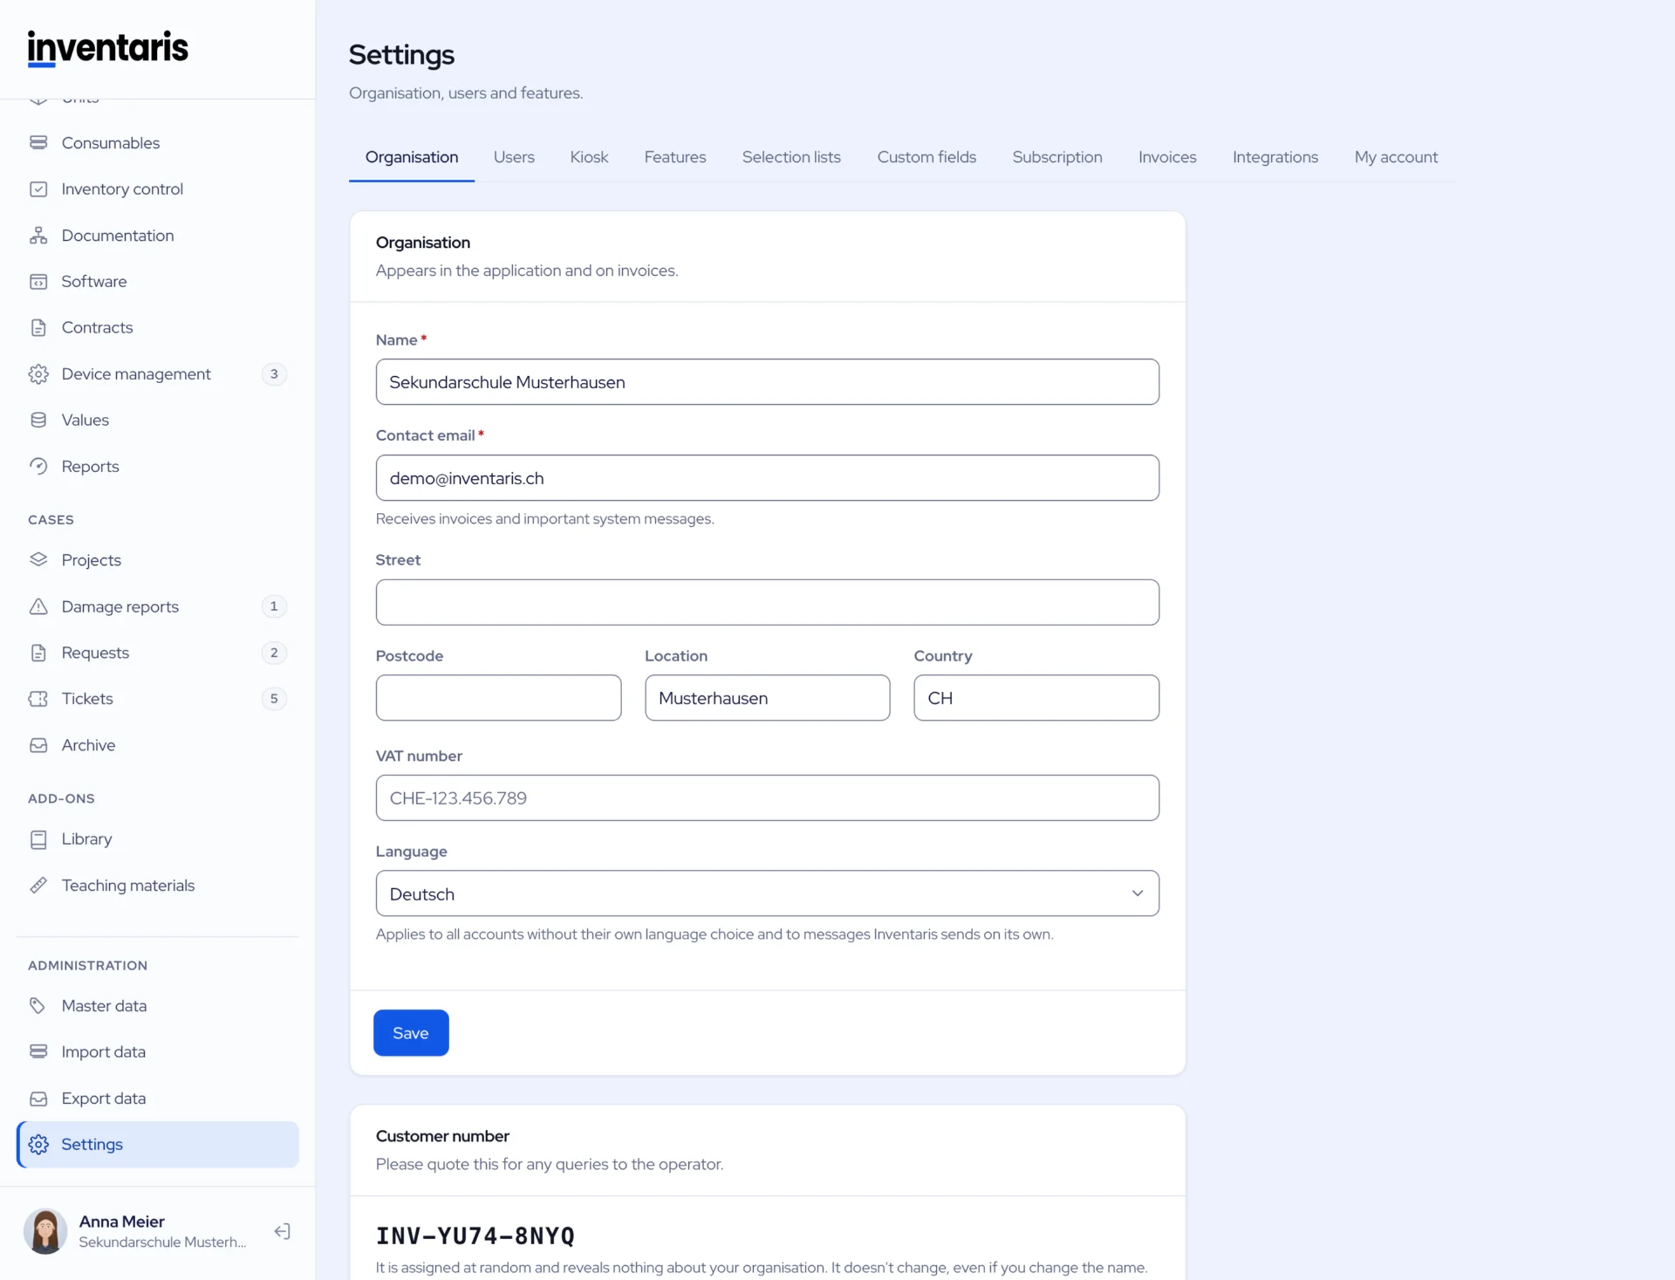The height and width of the screenshot is (1280, 1675).
Task: Click the Values database icon
Action: tap(38, 420)
